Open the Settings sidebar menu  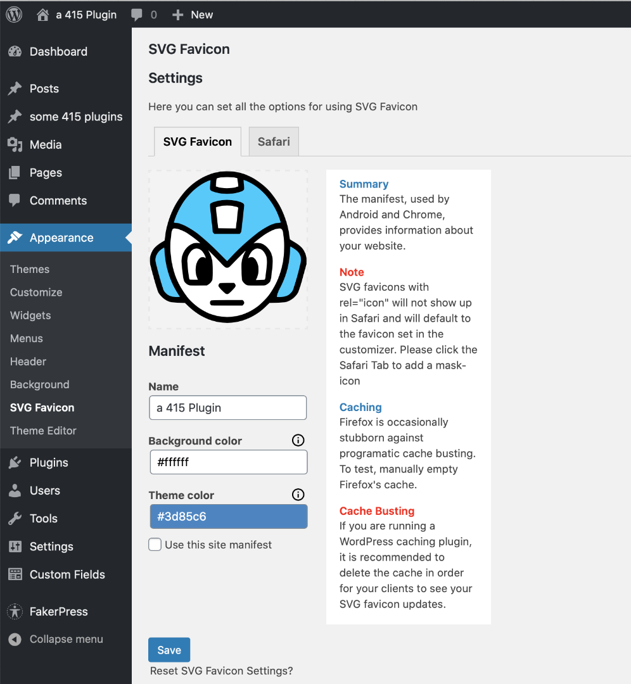pos(65,546)
